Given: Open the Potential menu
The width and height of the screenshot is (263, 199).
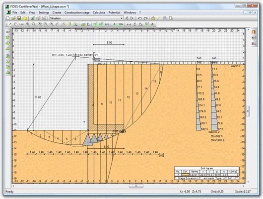Looking at the screenshot, I should (x=114, y=12).
